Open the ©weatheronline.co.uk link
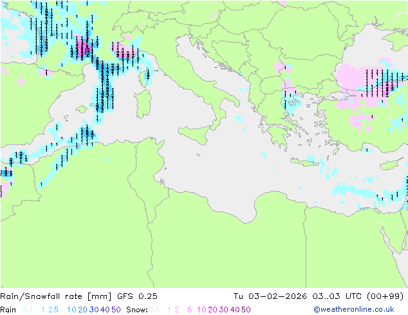 coord(354,310)
